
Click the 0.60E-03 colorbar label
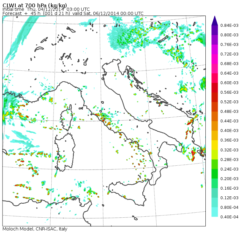(229, 83)
